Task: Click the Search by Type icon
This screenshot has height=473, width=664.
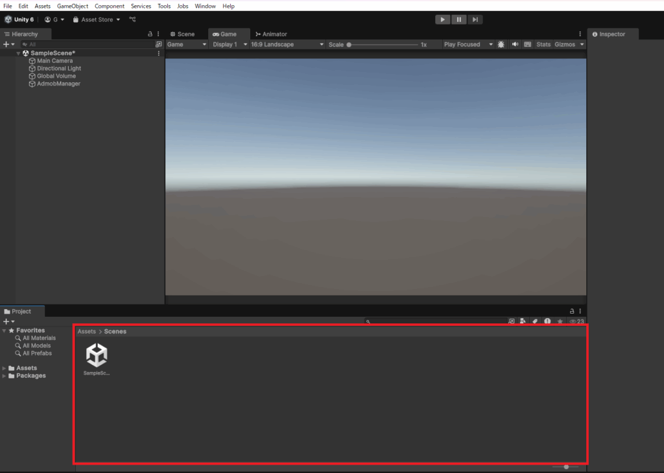Action: pyautogui.click(x=523, y=321)
